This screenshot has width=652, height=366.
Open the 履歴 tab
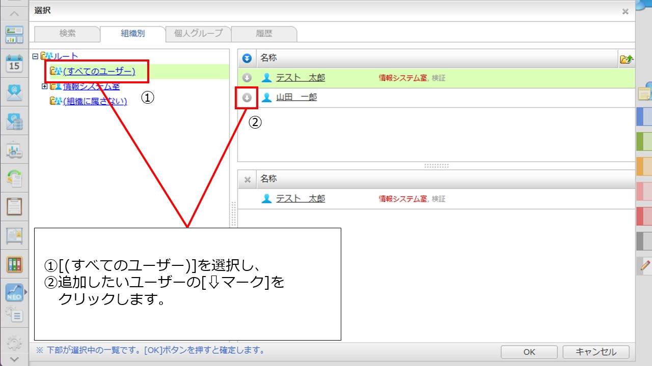264,34
